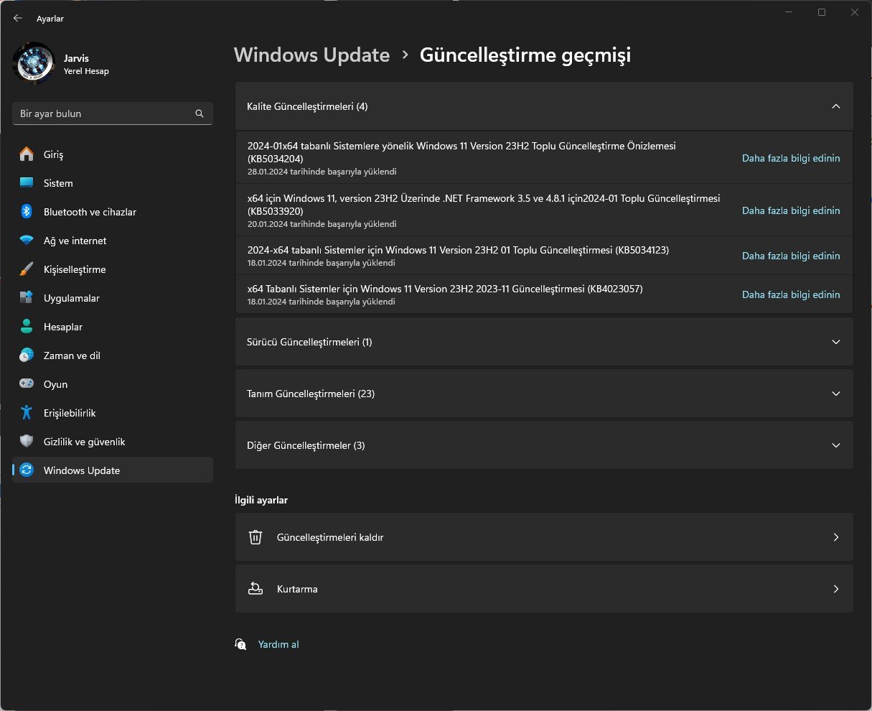This screenshot has height=711, width=872.
Task: Click 'İlgili ayarlar' section heading
Action: pyautogui.click(x=261, y=500)
